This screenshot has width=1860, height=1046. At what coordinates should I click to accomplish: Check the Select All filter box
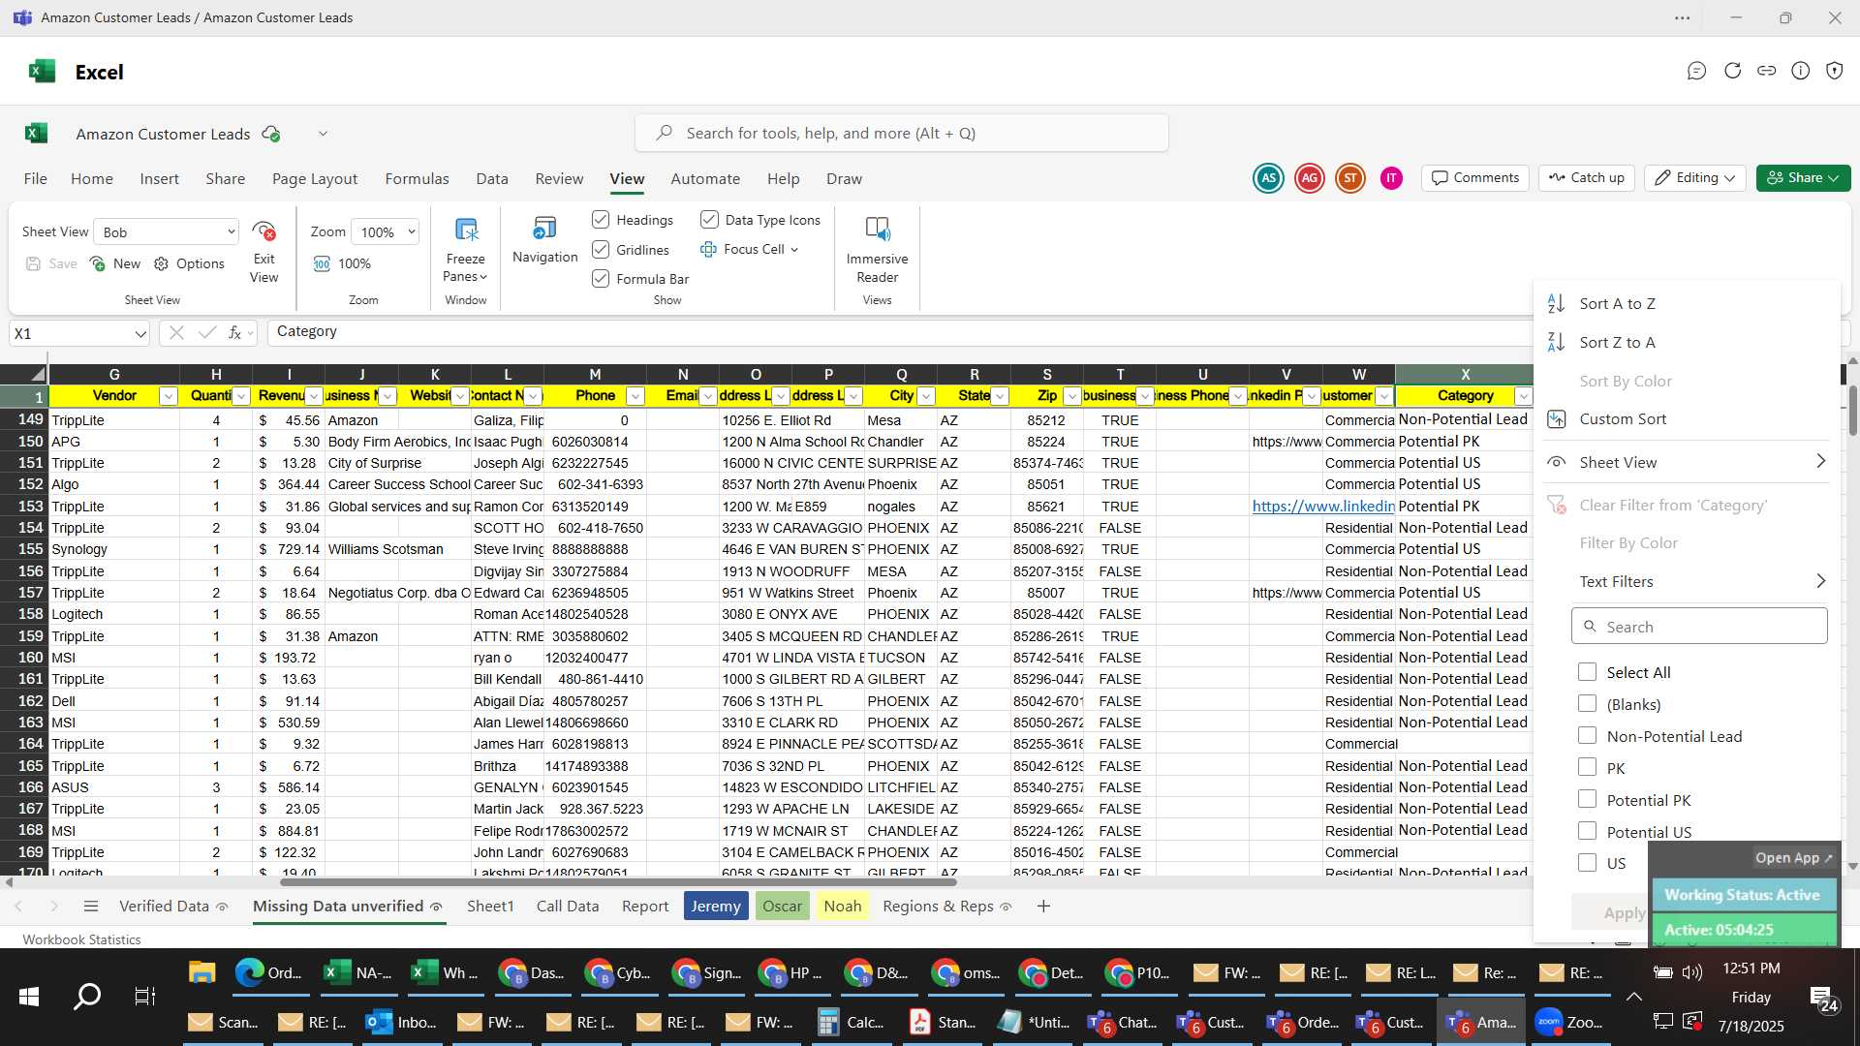click(x=1587, y=672)
